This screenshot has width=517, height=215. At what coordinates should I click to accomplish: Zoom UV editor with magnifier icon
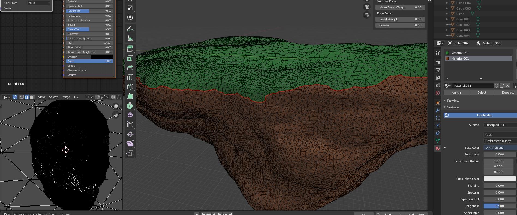point(116,106)
